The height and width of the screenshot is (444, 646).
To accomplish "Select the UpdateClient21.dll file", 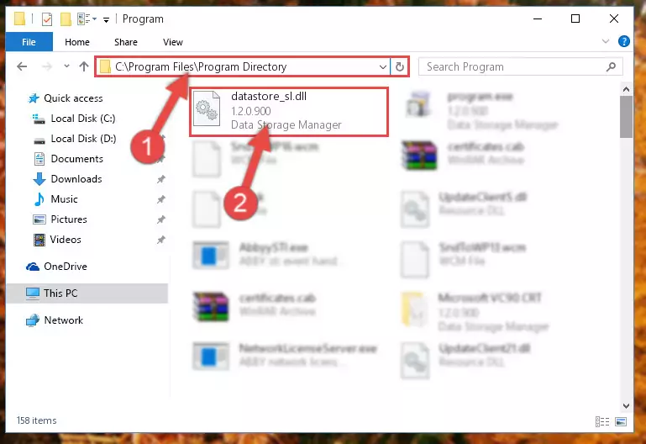I will tap(466, 359).
